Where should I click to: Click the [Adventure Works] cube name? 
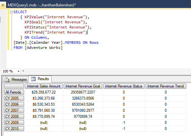point(44,48)
